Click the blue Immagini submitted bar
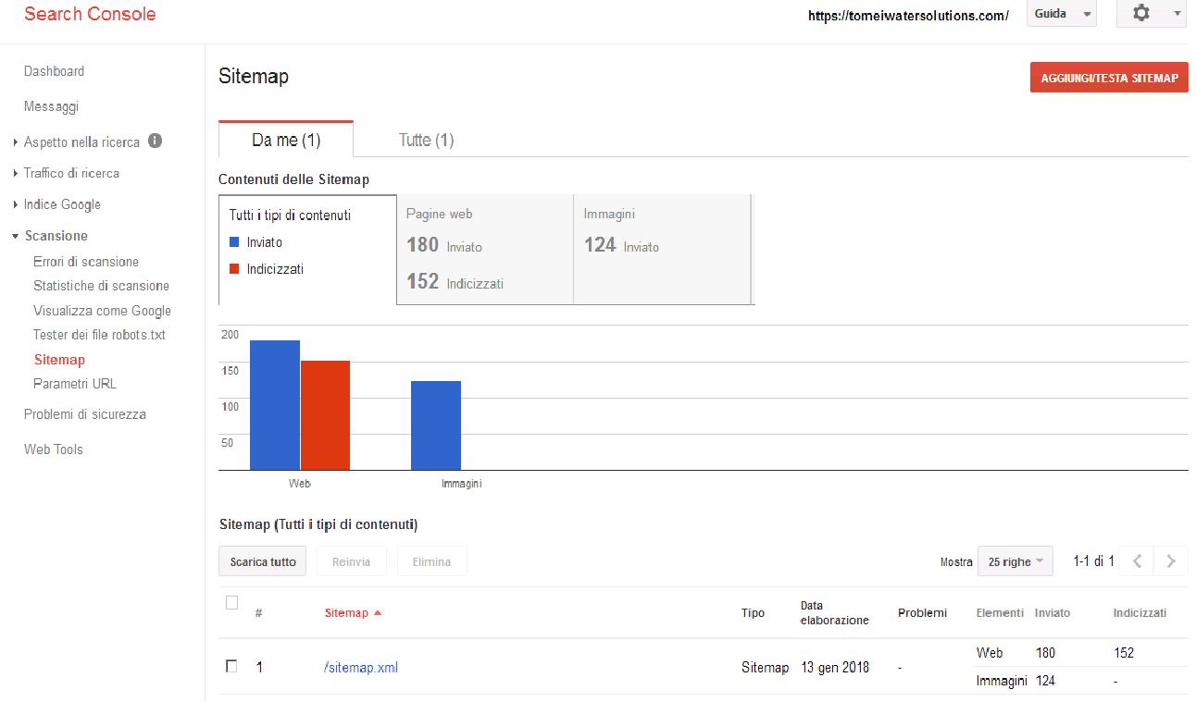The height and width of the screenshot is (702, 1196). tap(436, 425)
